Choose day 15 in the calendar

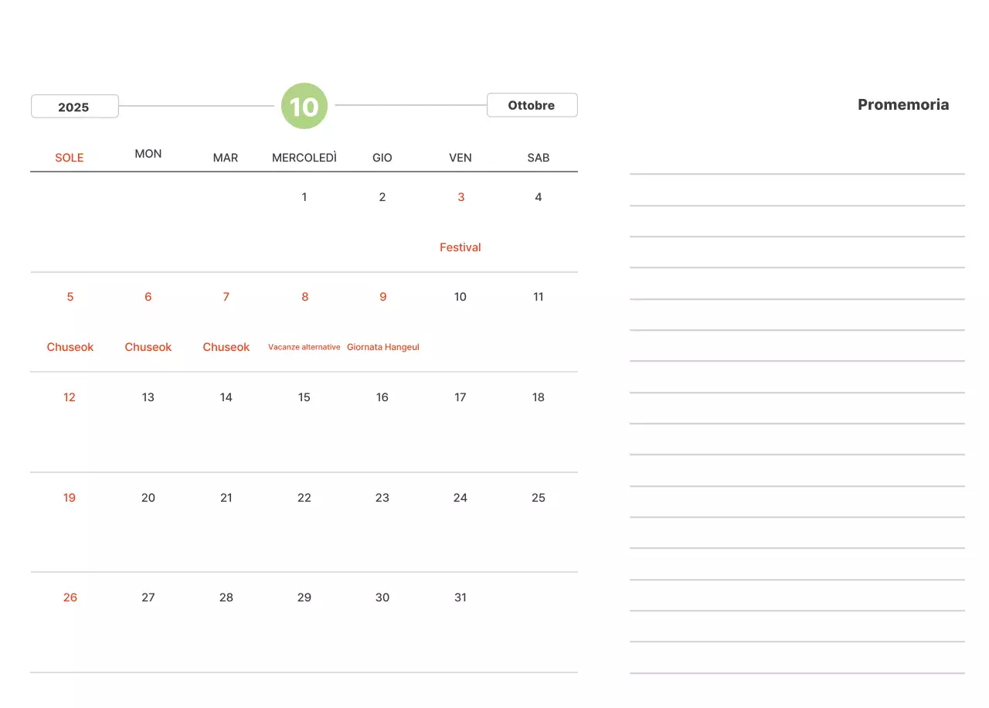click(304, 397)
